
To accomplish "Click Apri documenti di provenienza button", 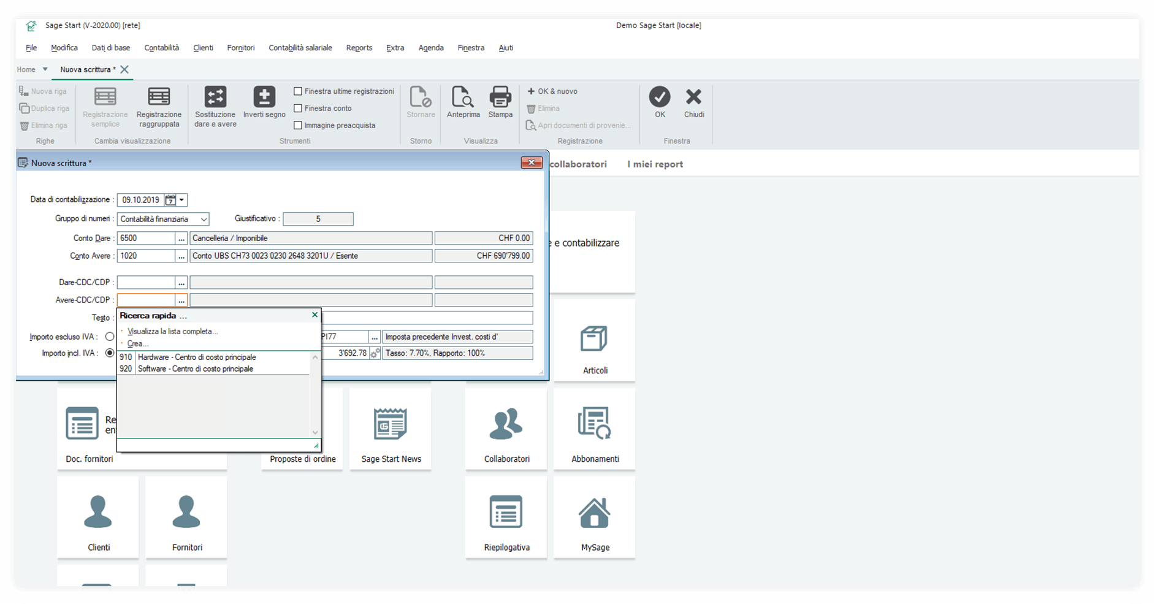I will [579, 126].
